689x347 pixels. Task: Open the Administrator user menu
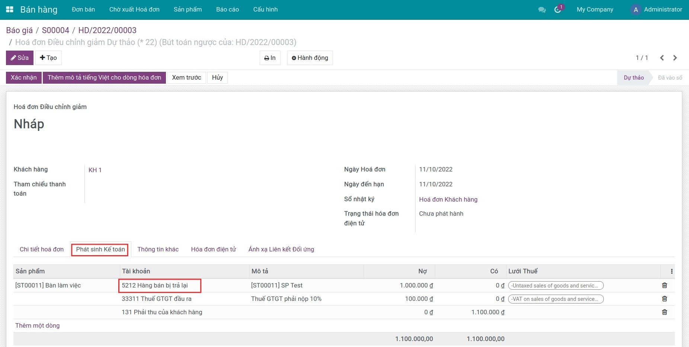[x=657, y=9]
